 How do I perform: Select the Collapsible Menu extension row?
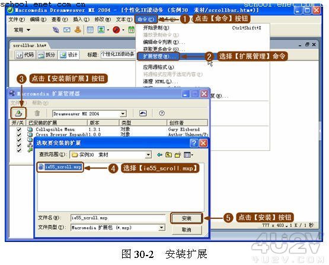click(x=109, y=130)
